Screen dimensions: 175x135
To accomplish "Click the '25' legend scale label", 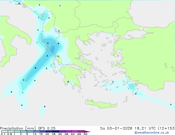I will 54,134.
